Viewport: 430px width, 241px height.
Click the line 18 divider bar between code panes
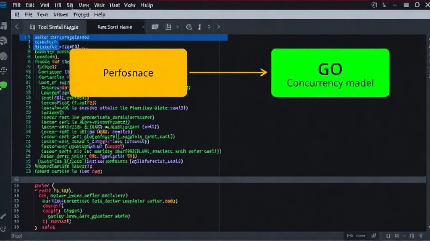[218, 179]
